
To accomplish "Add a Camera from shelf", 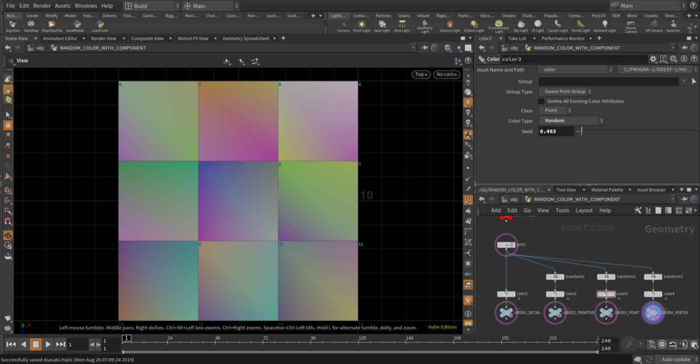I will pos(343,26).
